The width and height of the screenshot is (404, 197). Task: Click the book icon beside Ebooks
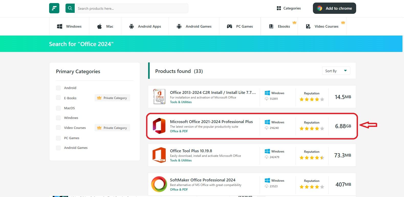point(271,26)
